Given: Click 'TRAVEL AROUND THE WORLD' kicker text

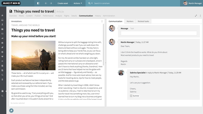Looking at the screenshot, I should 25,25.
